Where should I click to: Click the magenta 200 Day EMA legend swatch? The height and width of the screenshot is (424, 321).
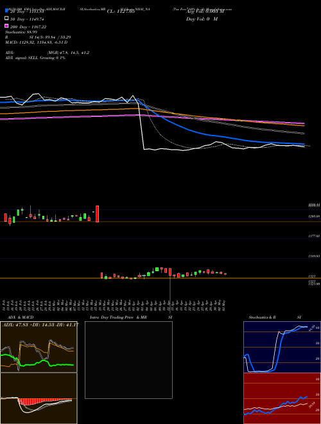(7, 26)
